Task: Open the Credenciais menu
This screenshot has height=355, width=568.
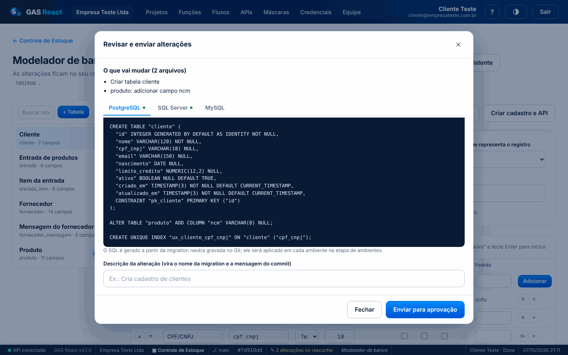Action: coord(316,12)
